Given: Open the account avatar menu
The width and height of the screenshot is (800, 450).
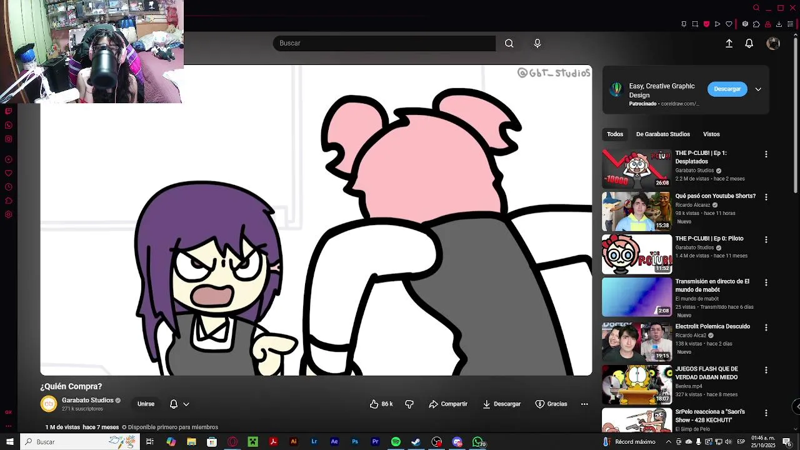Looking at the screenshot, I should pos(773,43).
